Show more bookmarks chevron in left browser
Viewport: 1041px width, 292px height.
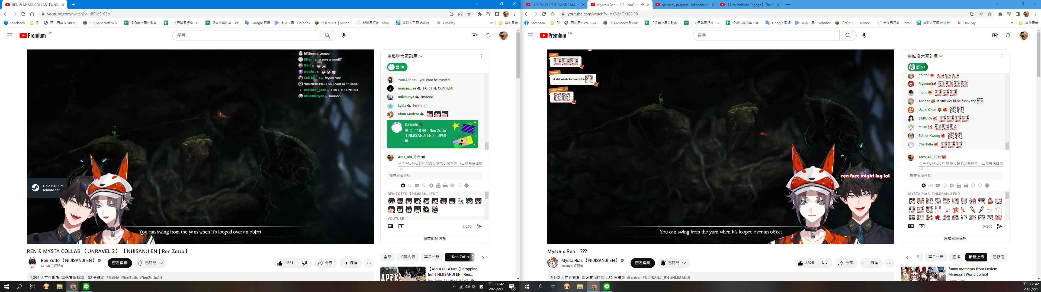[x=491, y=23]
